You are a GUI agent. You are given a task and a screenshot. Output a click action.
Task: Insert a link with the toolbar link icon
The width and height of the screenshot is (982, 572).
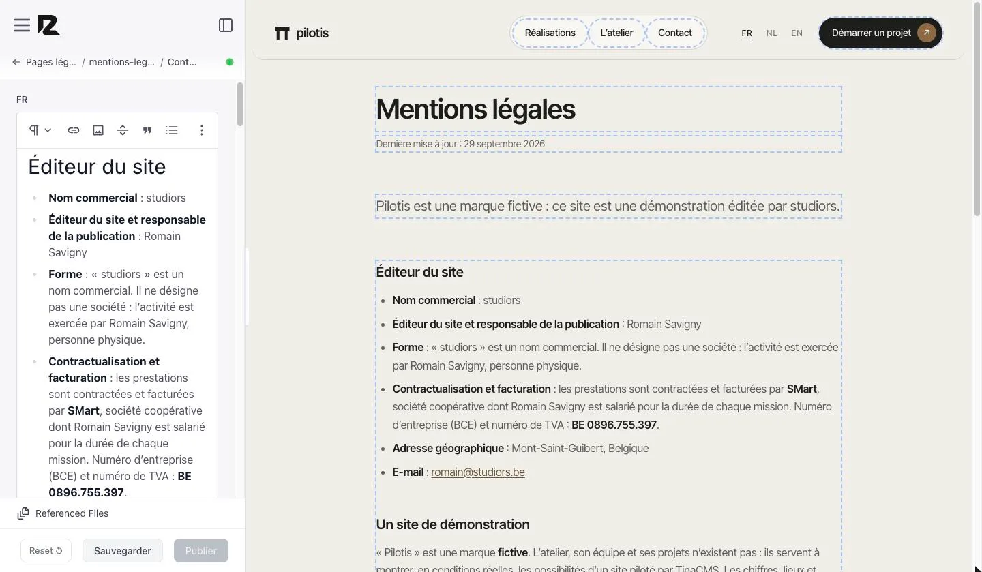tap(74, 130)
